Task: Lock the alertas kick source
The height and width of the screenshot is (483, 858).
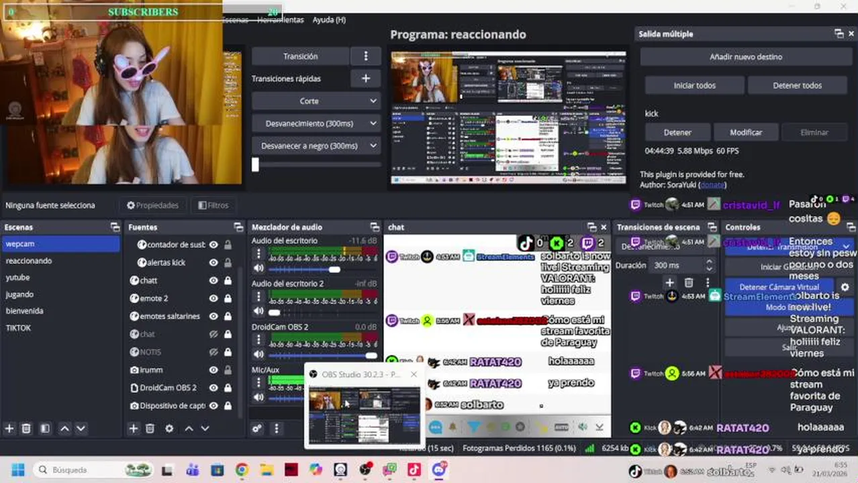Action: click(x=228, y=262)
